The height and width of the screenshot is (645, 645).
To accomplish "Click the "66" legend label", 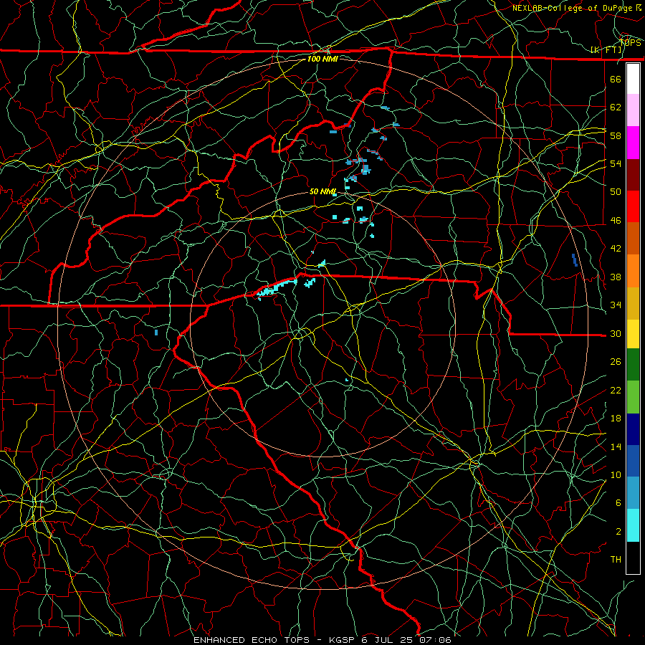I will point(616,79).
